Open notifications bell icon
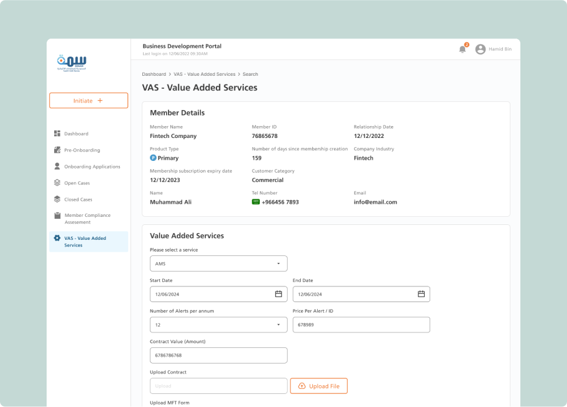Screen dimensions: 567x407 463,49
